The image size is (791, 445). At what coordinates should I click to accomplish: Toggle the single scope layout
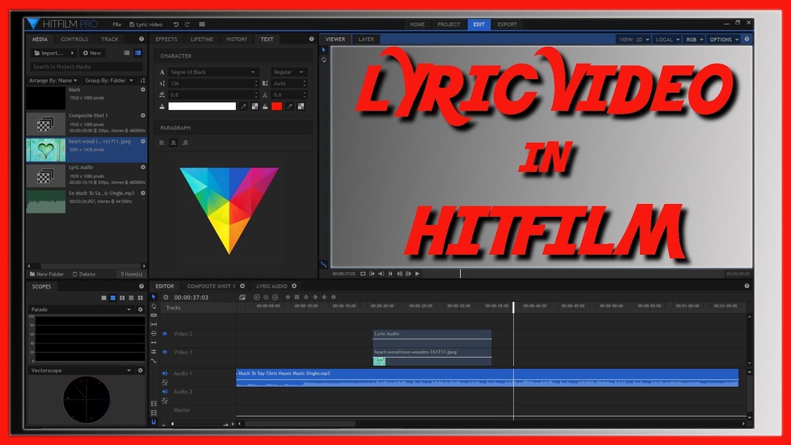point(104,298)
